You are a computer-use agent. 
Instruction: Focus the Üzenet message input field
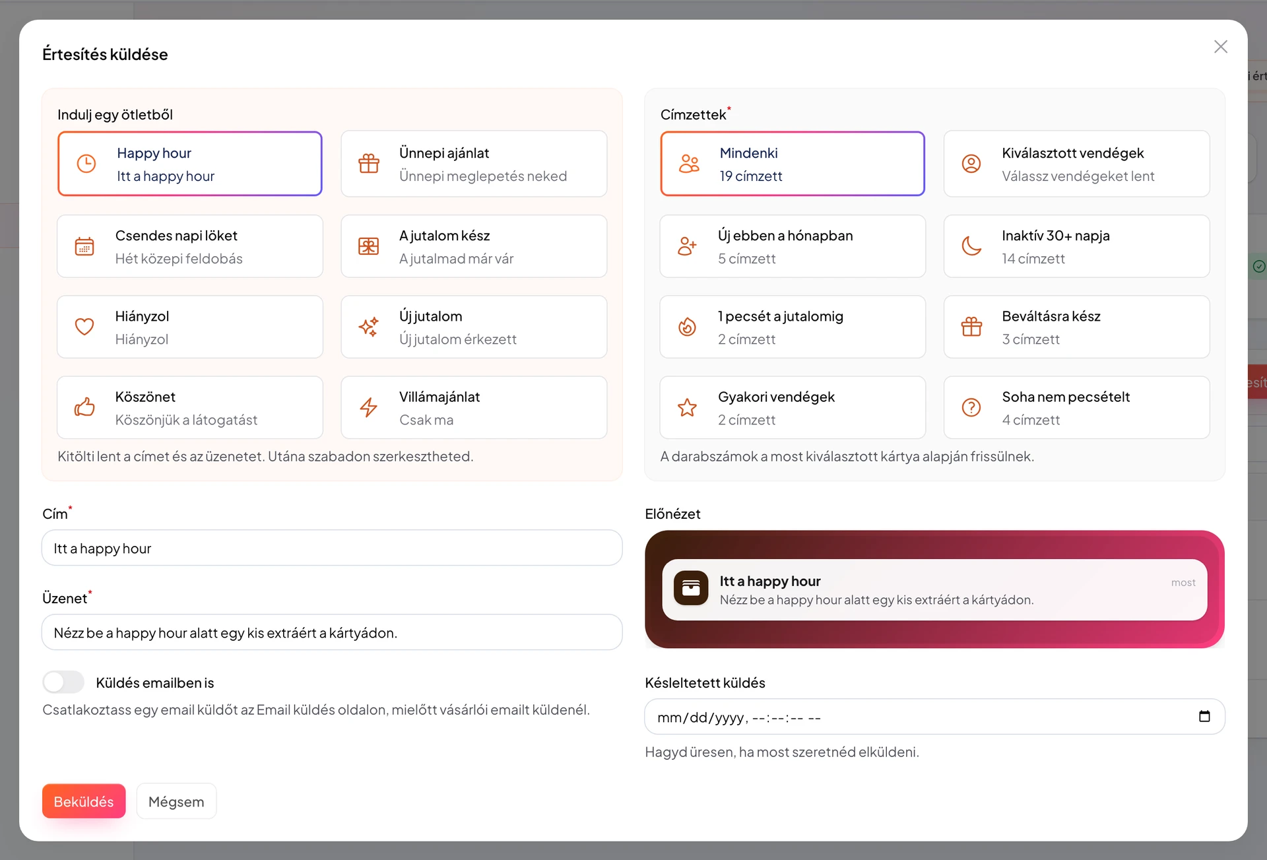click(332, 632)
